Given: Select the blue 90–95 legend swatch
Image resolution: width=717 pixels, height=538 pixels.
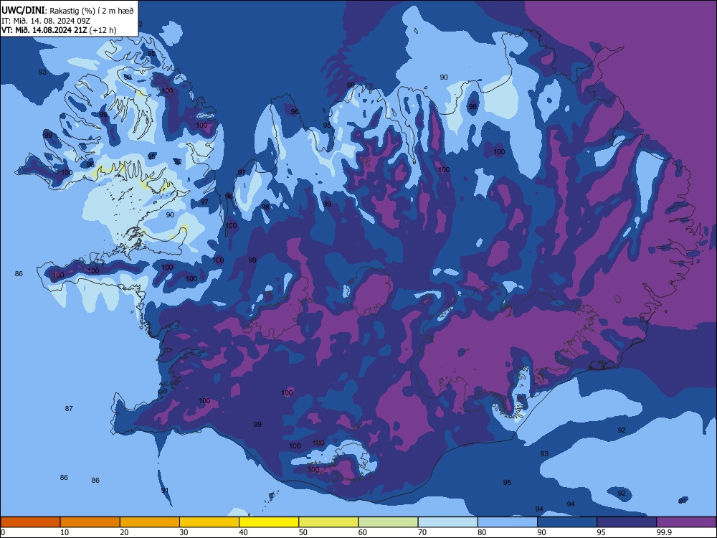Looking at the screenshot, I should [567, 522].
